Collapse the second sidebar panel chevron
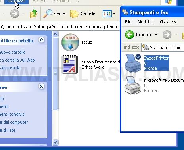The image size is (184, 150). coord(42,86)
